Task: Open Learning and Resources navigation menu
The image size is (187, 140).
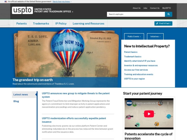Action: [89, 23]
